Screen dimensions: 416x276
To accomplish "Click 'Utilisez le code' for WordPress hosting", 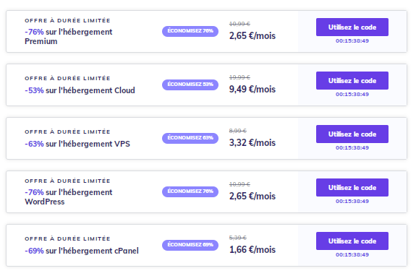I will tap(352, 188).
